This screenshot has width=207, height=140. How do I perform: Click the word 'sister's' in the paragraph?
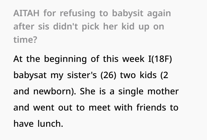(x=82, y=75)
